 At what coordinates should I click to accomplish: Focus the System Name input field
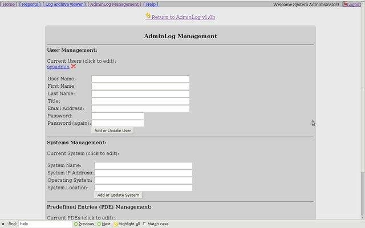click(143, 166)
